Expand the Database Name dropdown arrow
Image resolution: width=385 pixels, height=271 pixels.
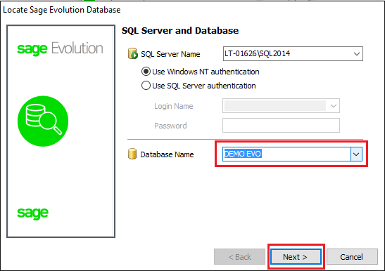click(x=356, y=154)
